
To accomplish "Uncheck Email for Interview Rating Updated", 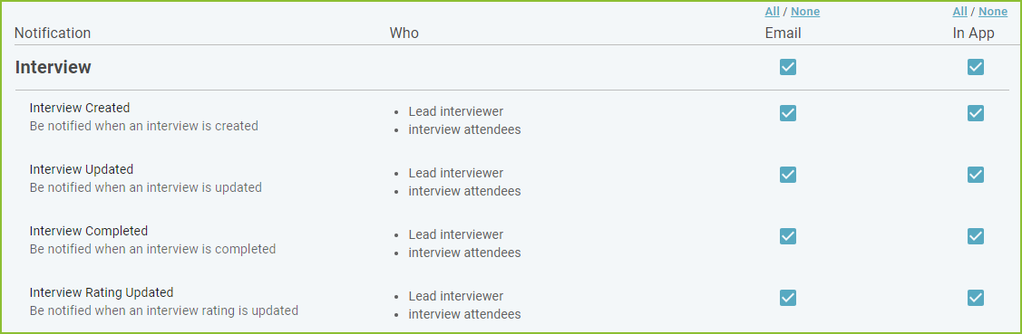I will [x=787, y=298].
